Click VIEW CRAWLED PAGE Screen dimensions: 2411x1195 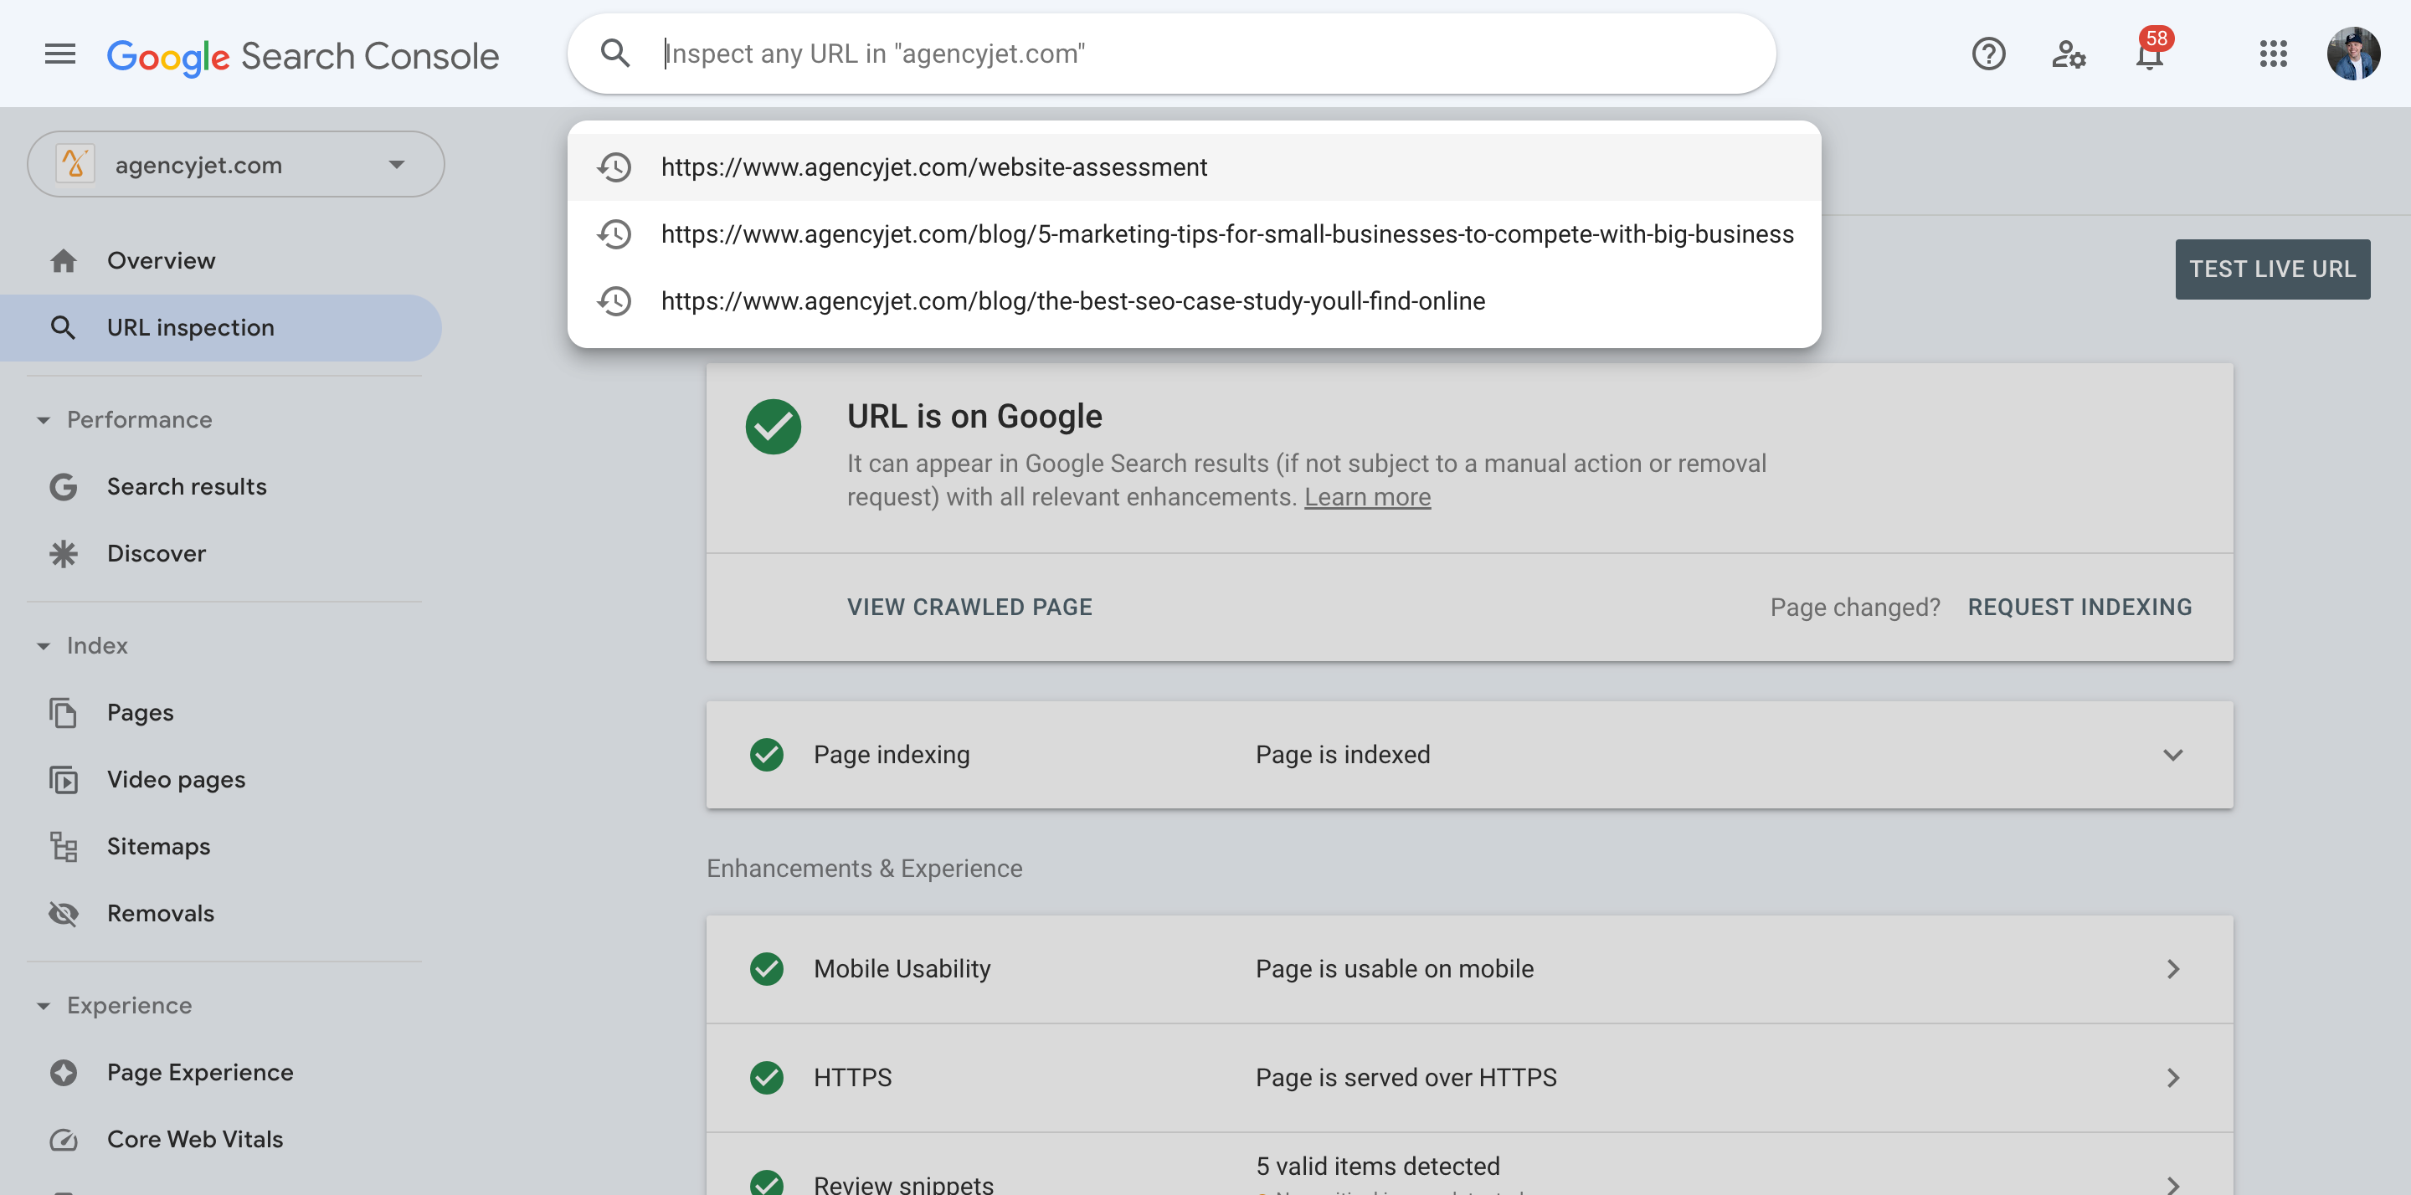click(x=969, y=608)
